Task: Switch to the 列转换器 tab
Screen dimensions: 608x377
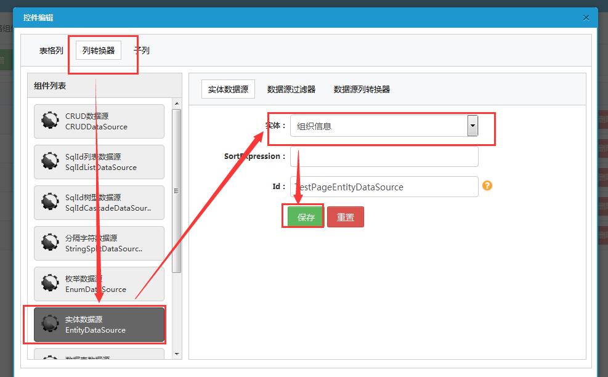Action: (x=99, y=51)
